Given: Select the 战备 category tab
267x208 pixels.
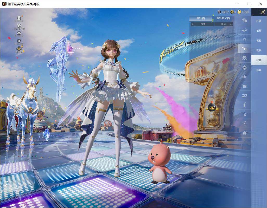Looking at the screenshot, I should point(259,60).
